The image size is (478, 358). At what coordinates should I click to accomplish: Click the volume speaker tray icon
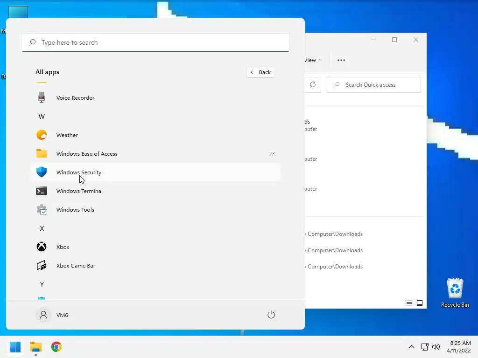tap(436, 347)
